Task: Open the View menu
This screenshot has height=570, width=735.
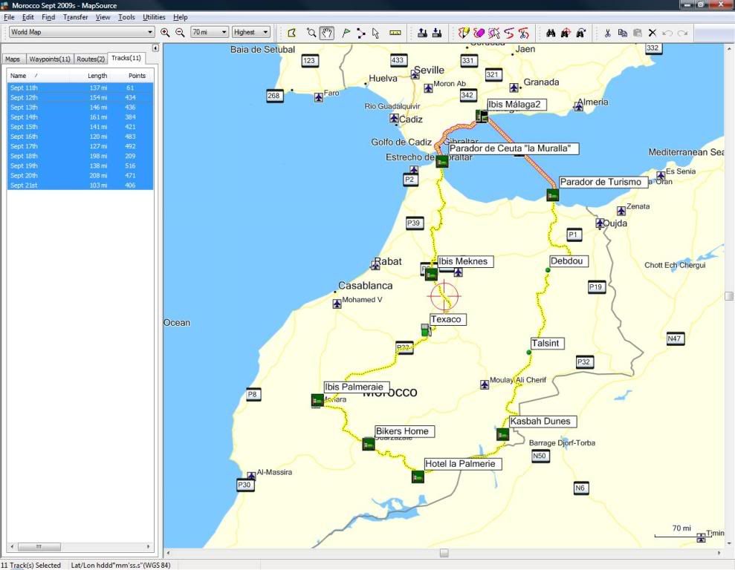Action: pyautogui.click(x=103, y=17)
